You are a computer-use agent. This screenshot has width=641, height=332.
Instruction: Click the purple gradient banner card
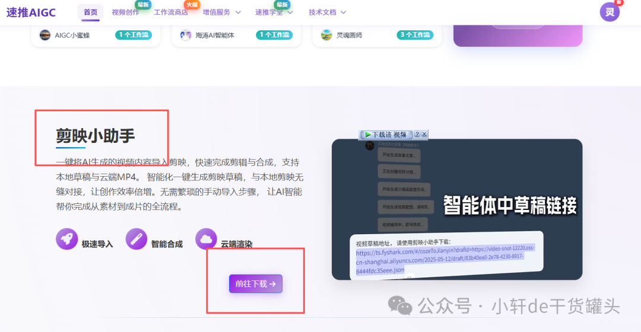(x=518, y=36)
